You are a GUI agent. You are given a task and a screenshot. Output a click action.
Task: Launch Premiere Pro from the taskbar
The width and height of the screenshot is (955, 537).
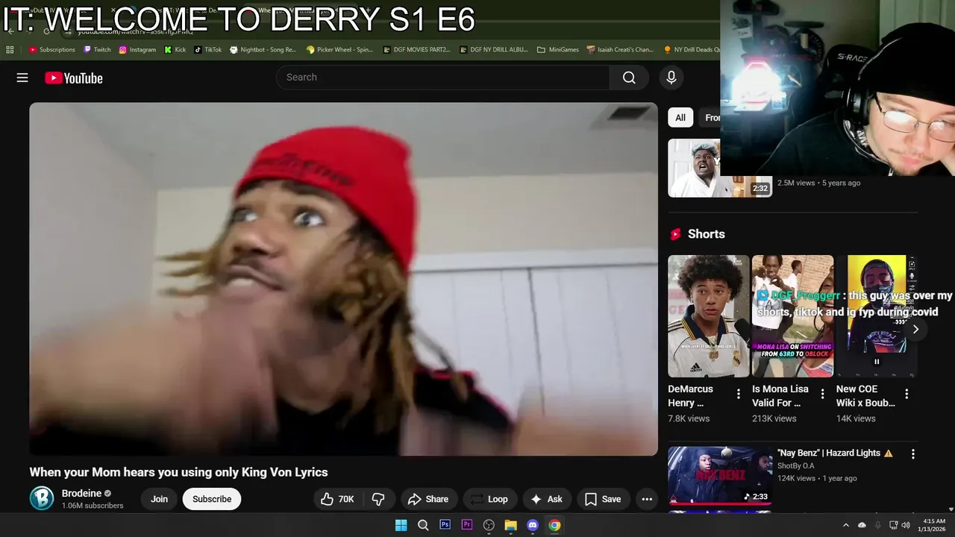point(467,525)
